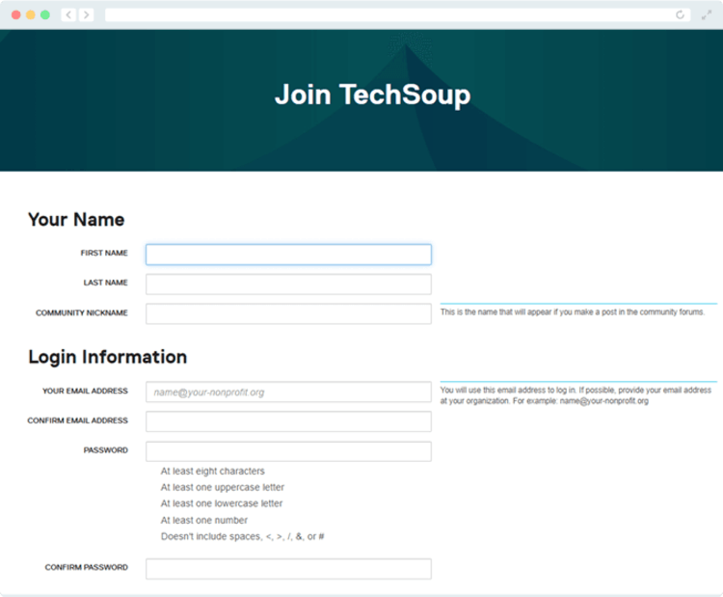Click the community forums nickname hint text
This screenshot has height=597, width=723.
[573, 312]
